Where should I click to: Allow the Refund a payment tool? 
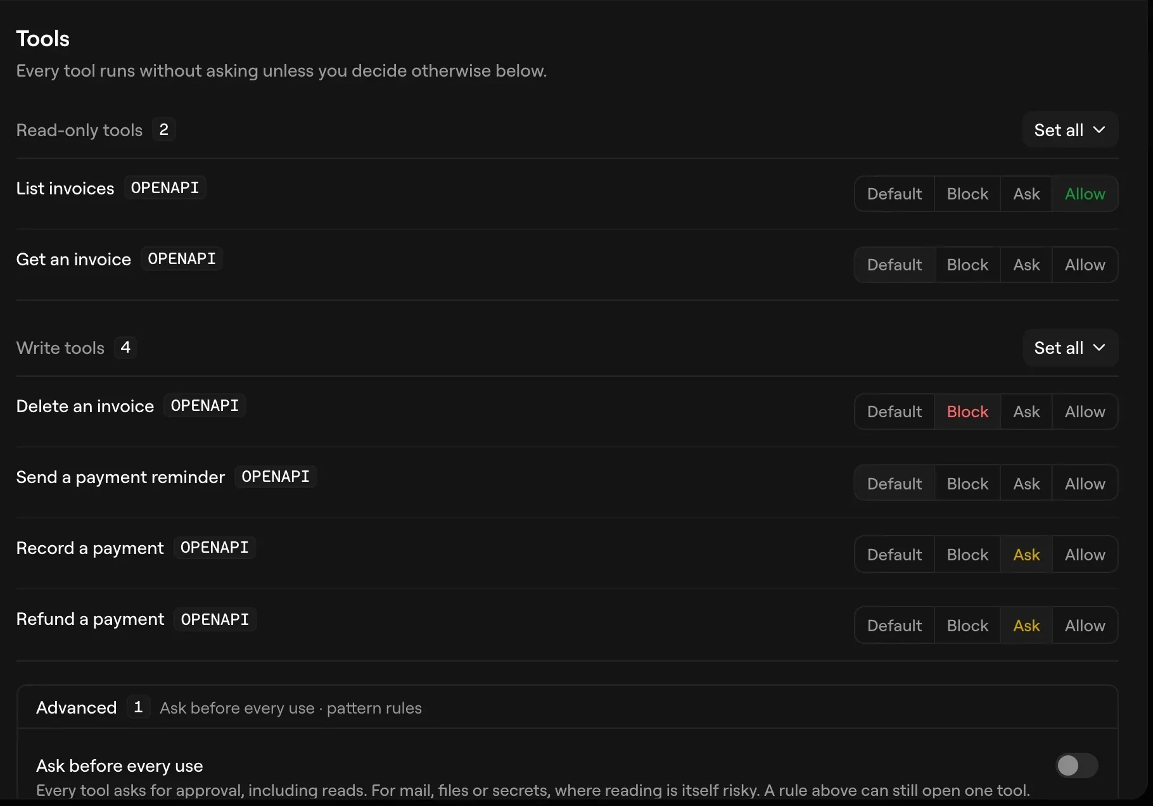[x=1085, y=626]
